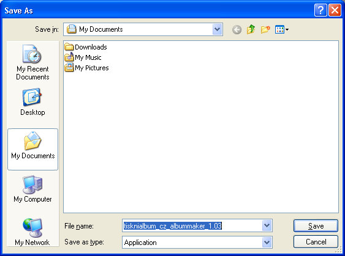Open My Computer from the places bar
Image resolution: width=345 pixels, height=256 pixels.
(x=32, y=189)
